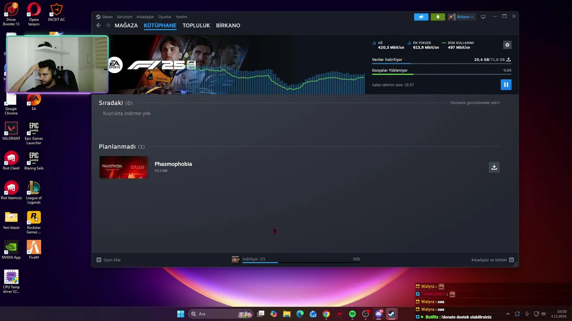Open the Görünüm menu

tap(124, 17)
